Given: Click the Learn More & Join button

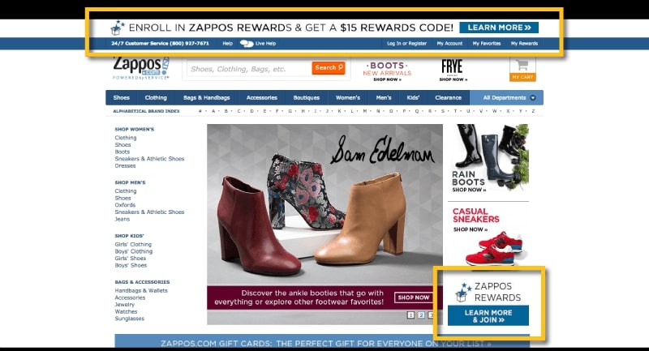Looking at the screenshot, I should (x=488, y=316).
